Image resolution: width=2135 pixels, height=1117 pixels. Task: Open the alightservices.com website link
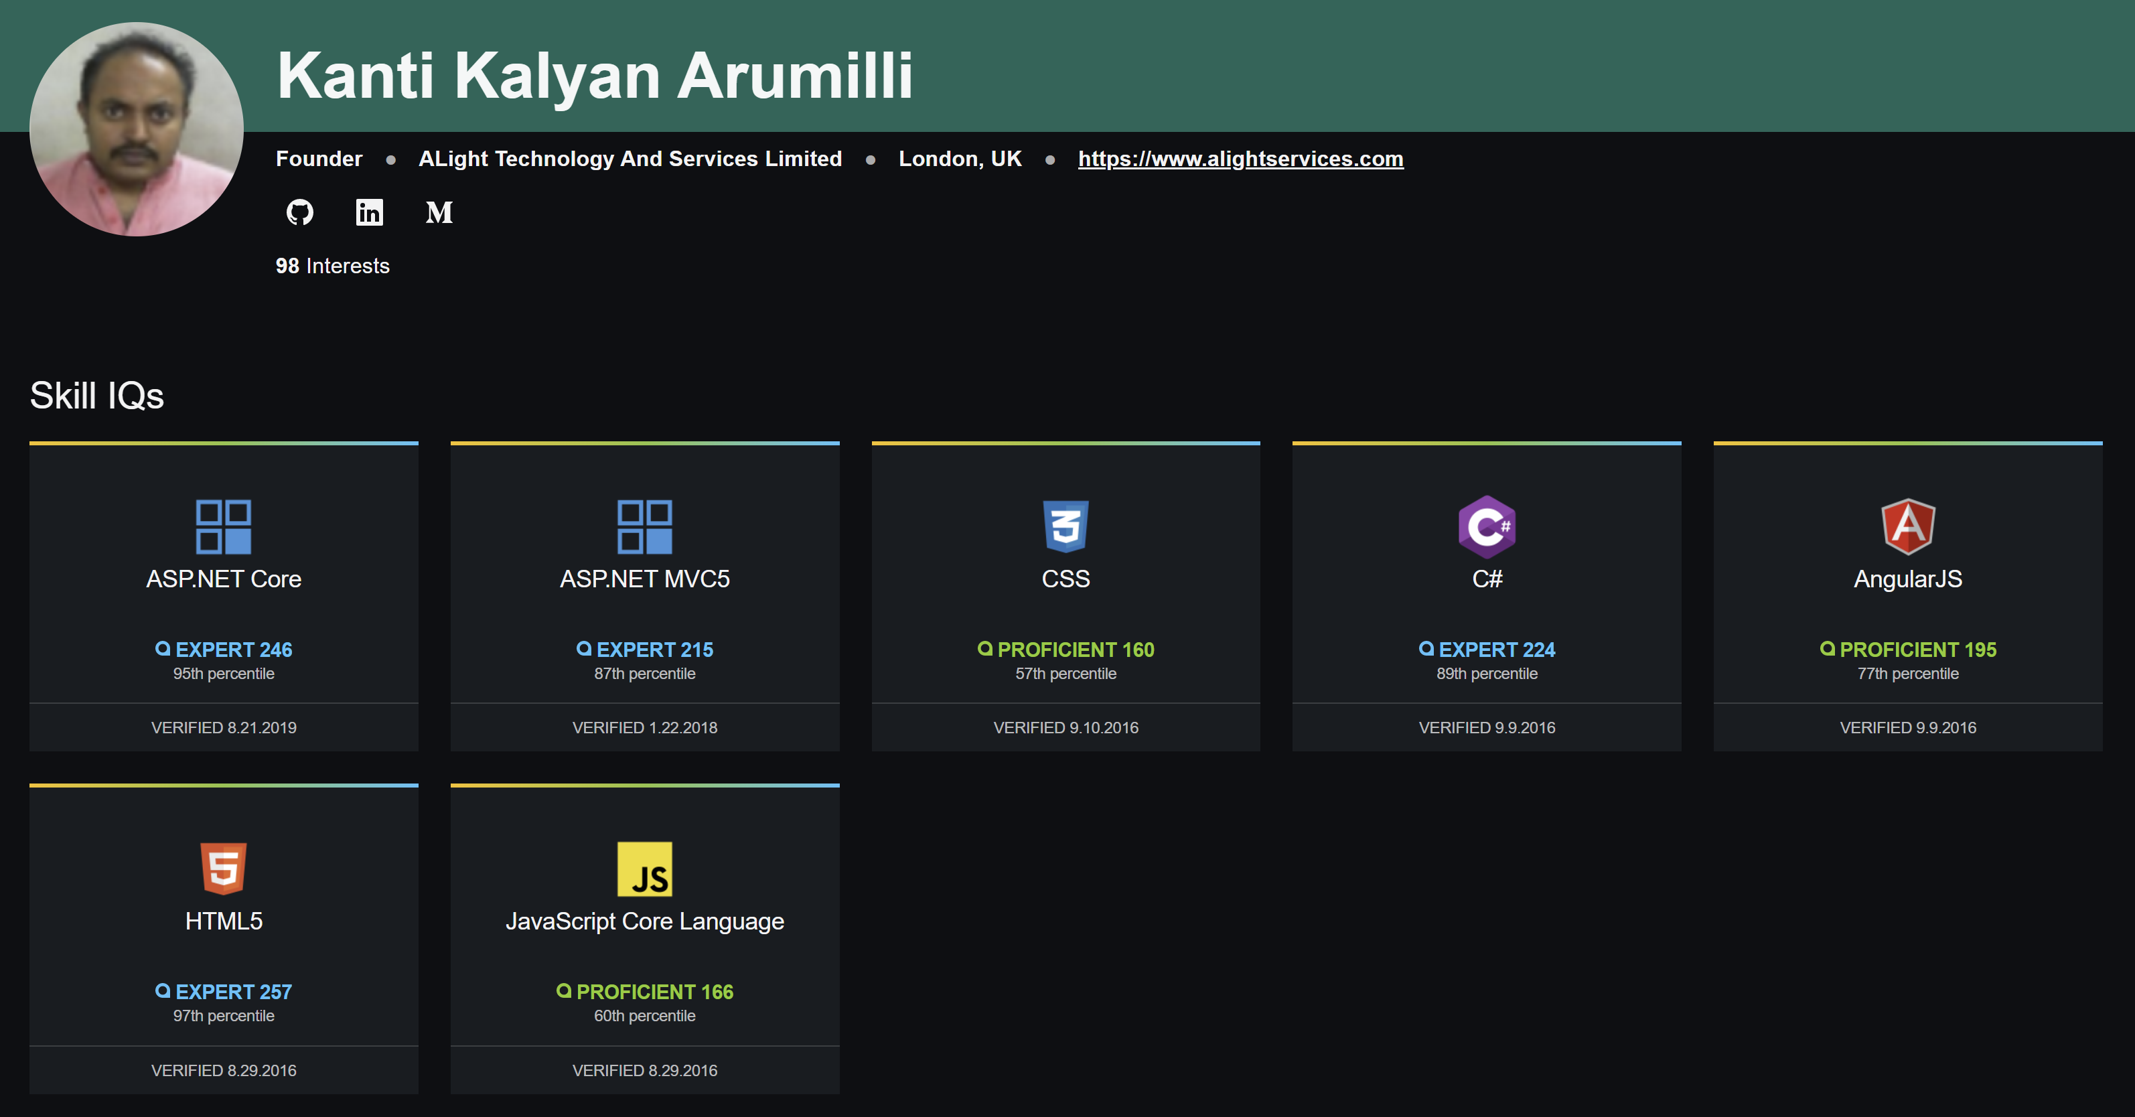(1241, 158)
